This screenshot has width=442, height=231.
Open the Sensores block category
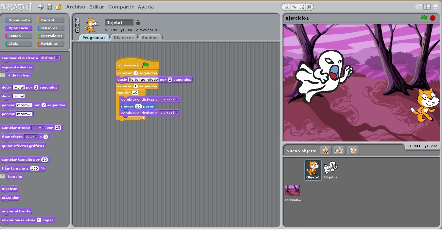point(51,28)
